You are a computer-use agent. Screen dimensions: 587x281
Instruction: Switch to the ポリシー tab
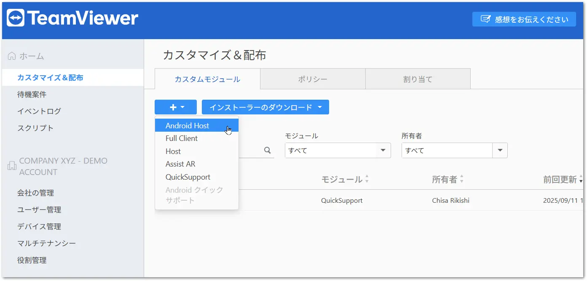[313, 79]
